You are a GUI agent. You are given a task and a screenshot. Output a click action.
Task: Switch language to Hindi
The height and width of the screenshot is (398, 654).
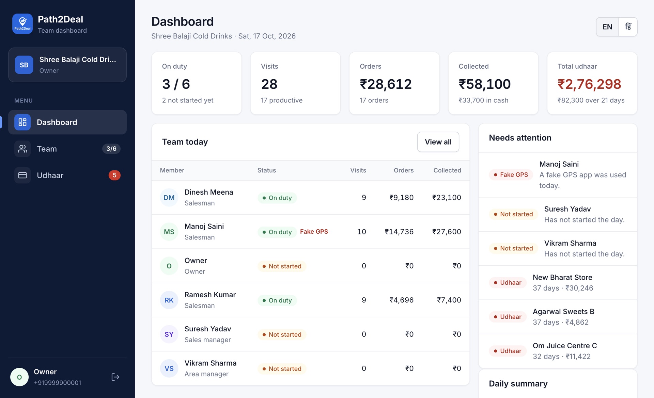pyautogui.click(x=628, y=27)
